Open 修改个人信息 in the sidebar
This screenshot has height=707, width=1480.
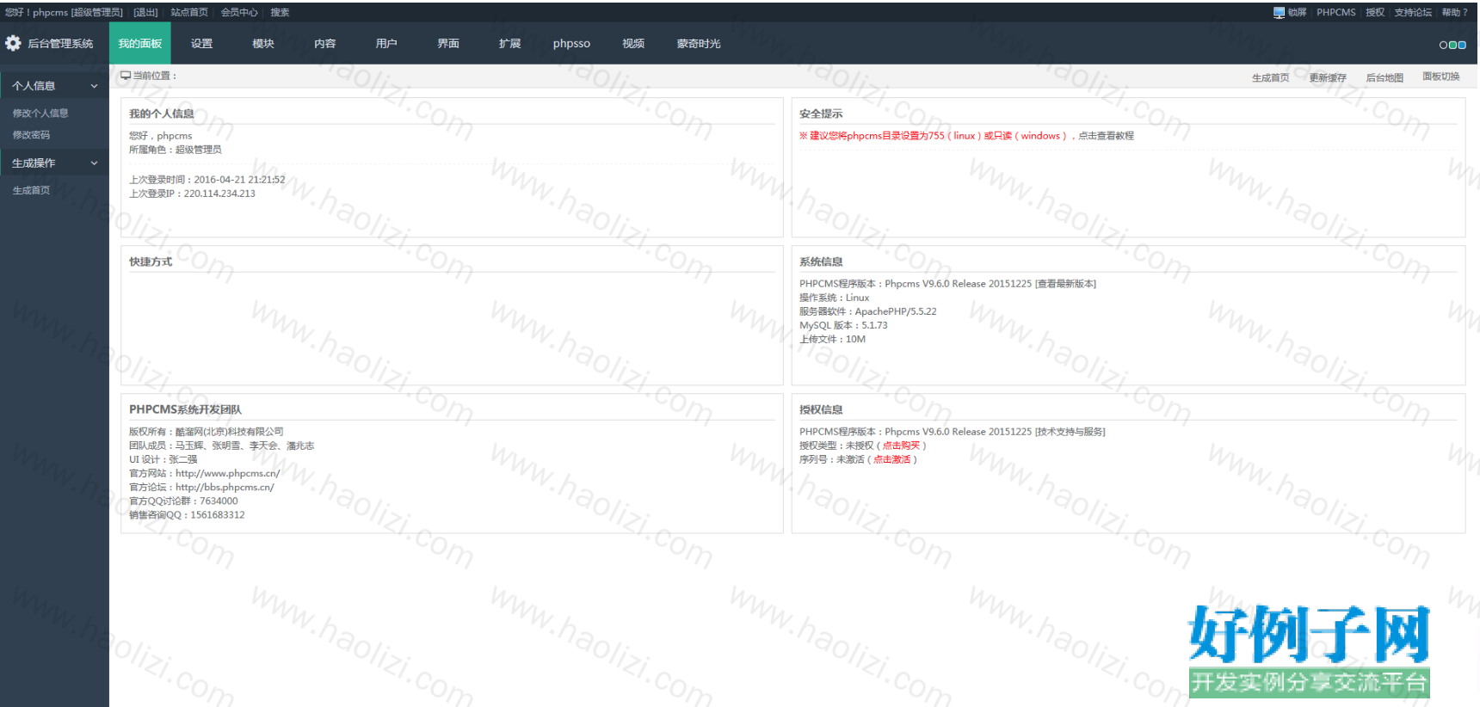[40, 113]
